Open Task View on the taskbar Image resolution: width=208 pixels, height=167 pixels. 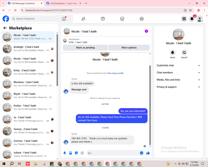(20, 164)
